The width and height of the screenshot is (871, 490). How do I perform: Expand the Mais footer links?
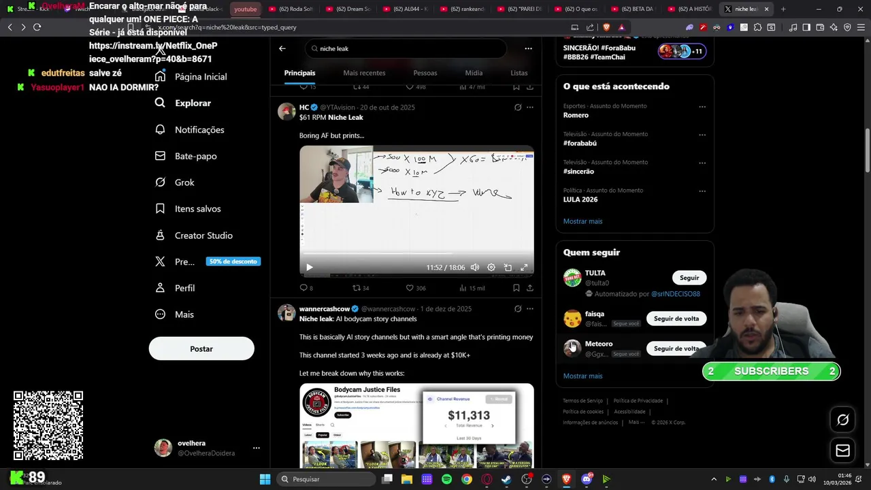coord(636,422)
